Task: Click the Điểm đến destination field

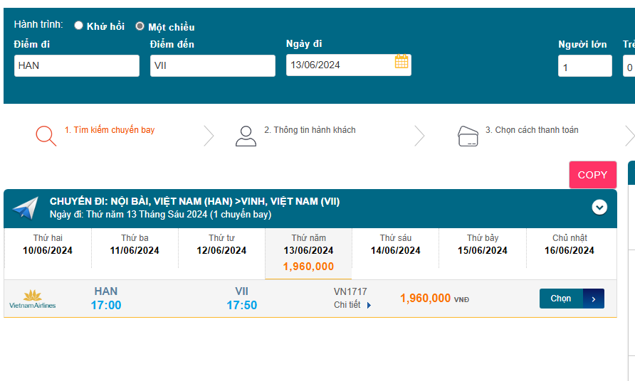Action: (x=212, y=66)
